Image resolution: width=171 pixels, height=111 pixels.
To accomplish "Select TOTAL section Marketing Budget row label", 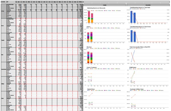I will (11, 5).
